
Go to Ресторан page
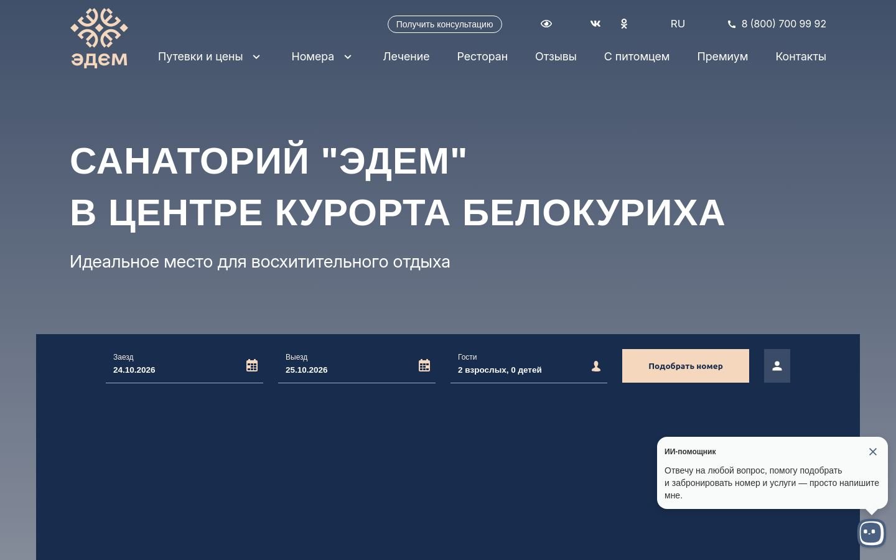[x=482, y=57]
